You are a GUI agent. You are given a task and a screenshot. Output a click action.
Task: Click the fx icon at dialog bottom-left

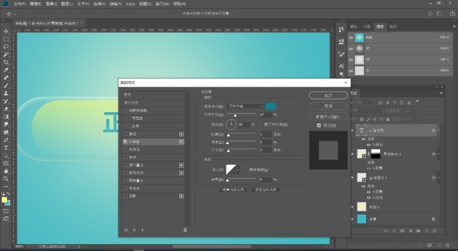click(x=127, y=230)
